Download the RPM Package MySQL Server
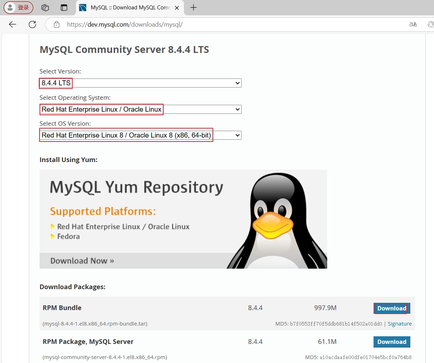This screenshot has height=363, width=434. coord(392,342)
